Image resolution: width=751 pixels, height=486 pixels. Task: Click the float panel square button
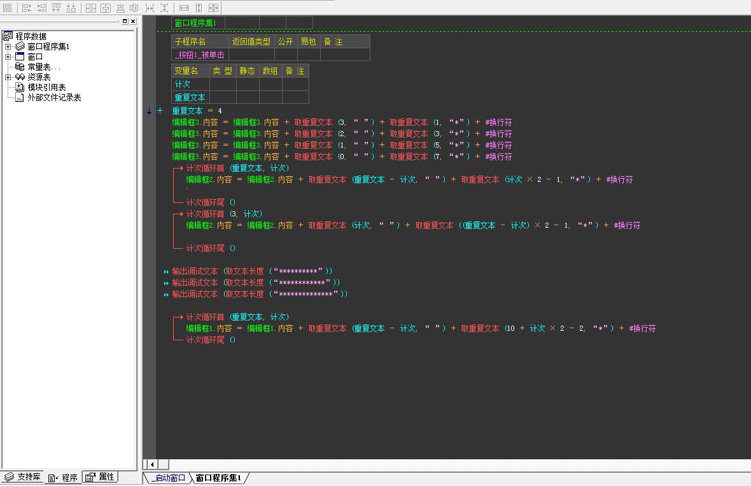tap(125, 21)
